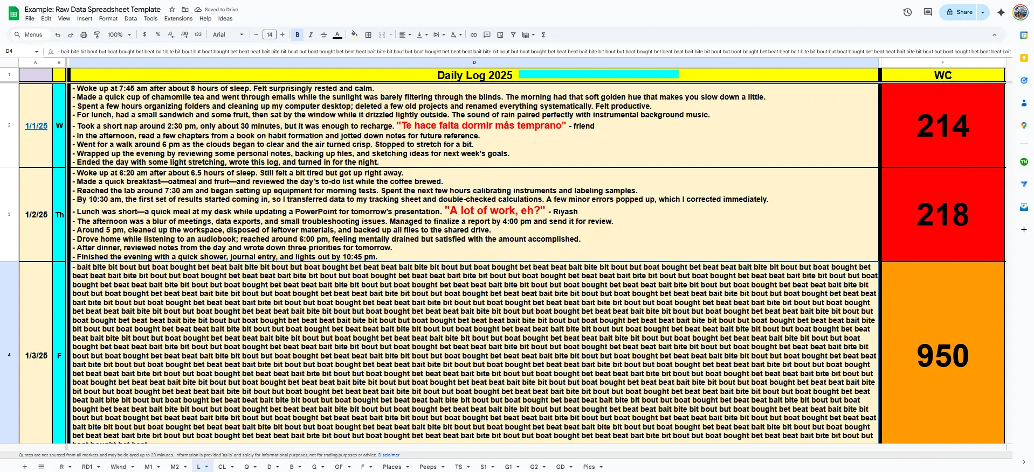Toggle strikethrough formatting
The height and width of the screenshot is (472, 1034).
pos(324,35)
